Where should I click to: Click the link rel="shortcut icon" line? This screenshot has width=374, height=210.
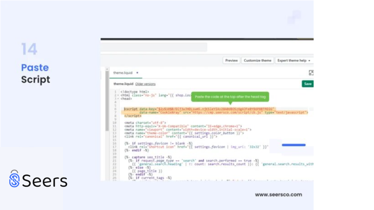pos(198,147)
